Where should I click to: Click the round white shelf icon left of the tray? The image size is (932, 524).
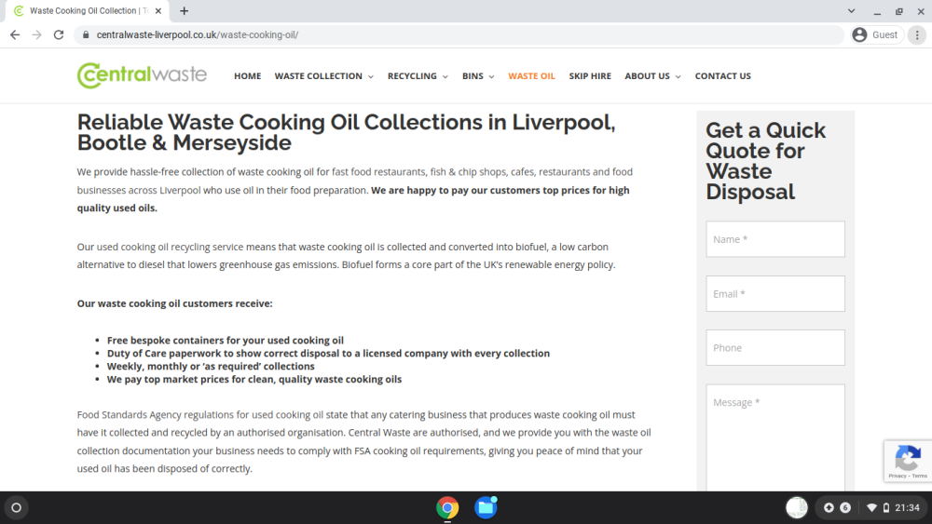tap(797, 508)
